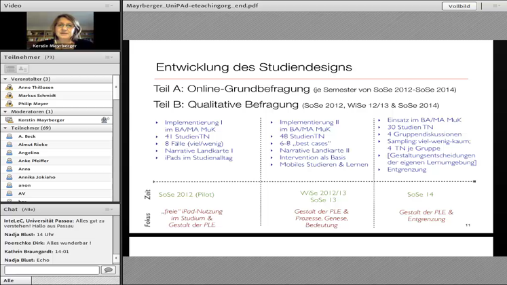Select attendee name A. Beck
507x285 pixels.
pos(27,136)
